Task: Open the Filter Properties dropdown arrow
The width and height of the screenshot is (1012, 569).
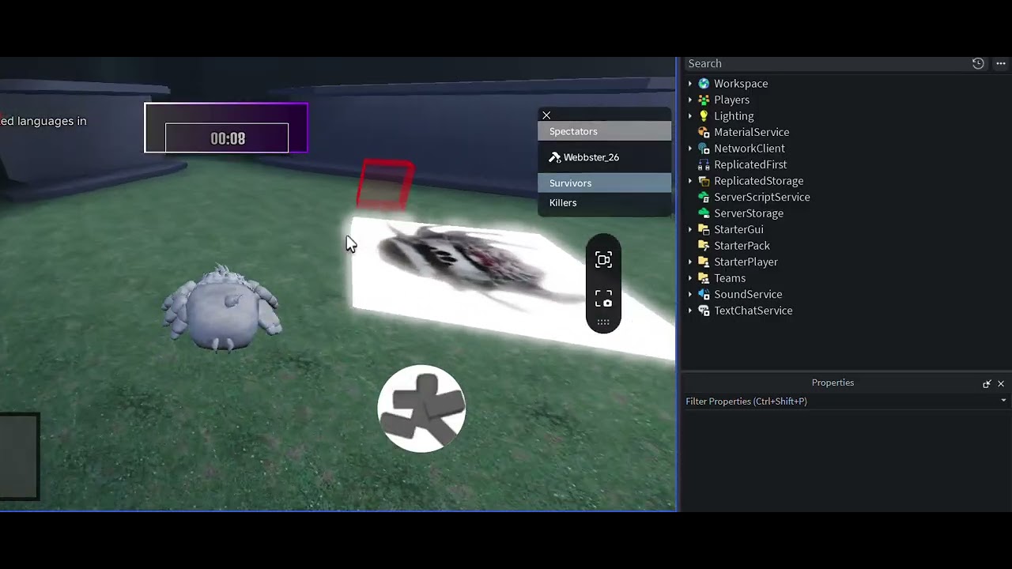Action: 1003,401
